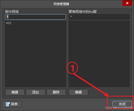Screen dimensions: 134x111
Task: Select the VCC net in the list
Action: tap(9, 23)
